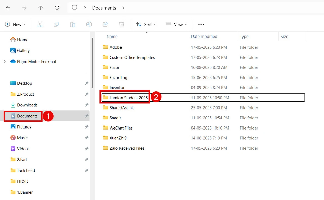The image size is (324, 200).
Task: Click the chevron before Documents in address bar
Action: (x=85, y=8)
